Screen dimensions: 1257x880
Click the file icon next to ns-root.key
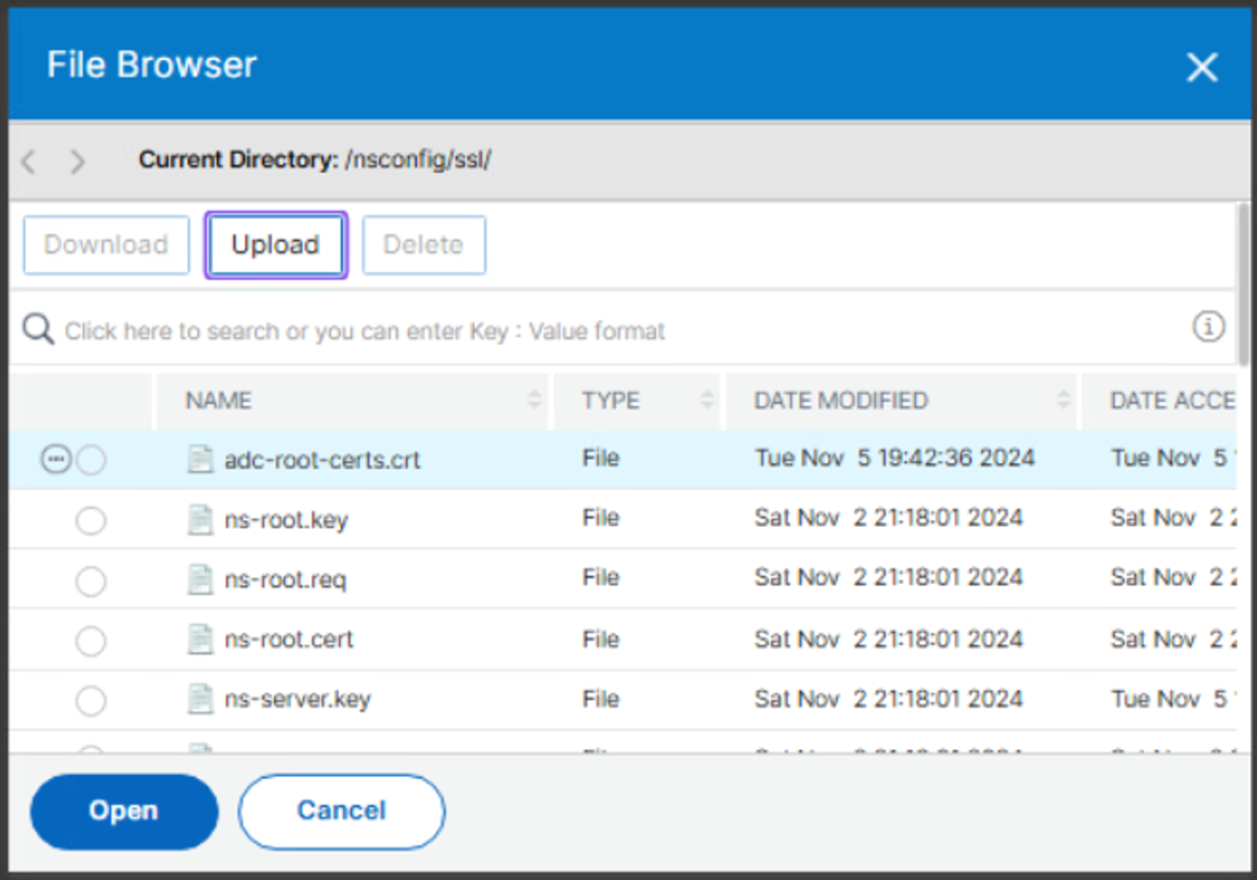[199, 520]
